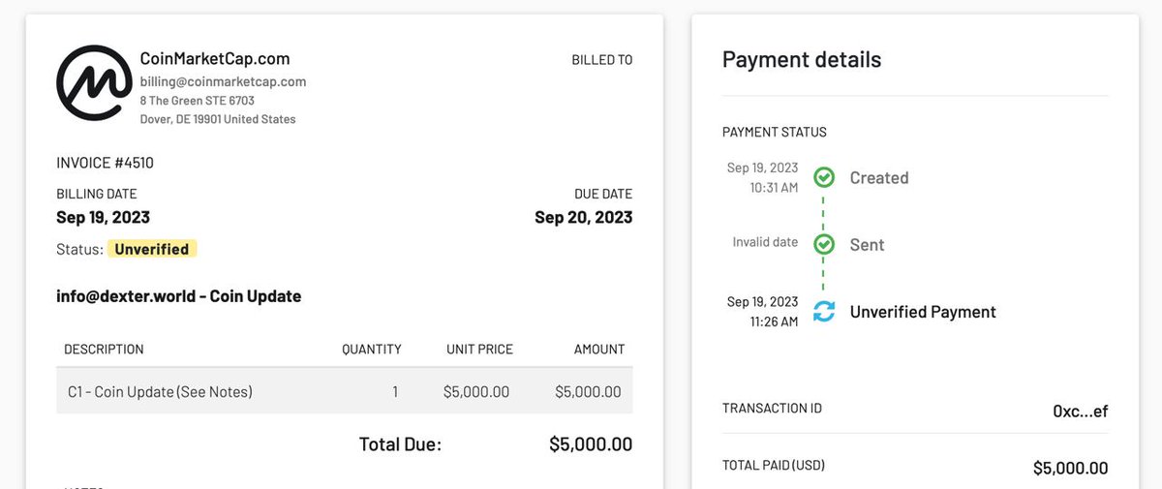Click the Unverified Payment status label

(x=923, y=312)
